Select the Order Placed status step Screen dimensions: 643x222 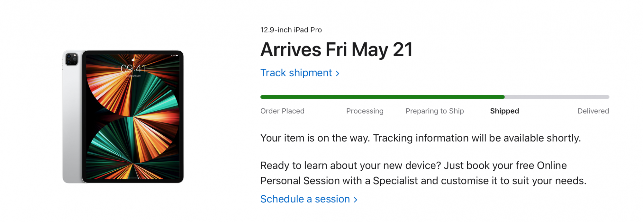tap(282, 111)
